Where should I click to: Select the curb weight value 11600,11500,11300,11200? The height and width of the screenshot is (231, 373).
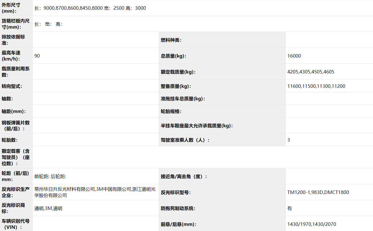coord(316,86)
